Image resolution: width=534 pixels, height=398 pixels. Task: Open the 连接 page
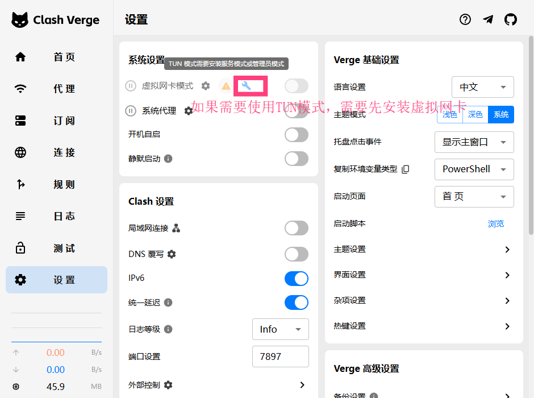(56, 152)
